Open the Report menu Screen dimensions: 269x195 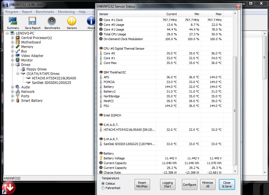coord(27,12)
